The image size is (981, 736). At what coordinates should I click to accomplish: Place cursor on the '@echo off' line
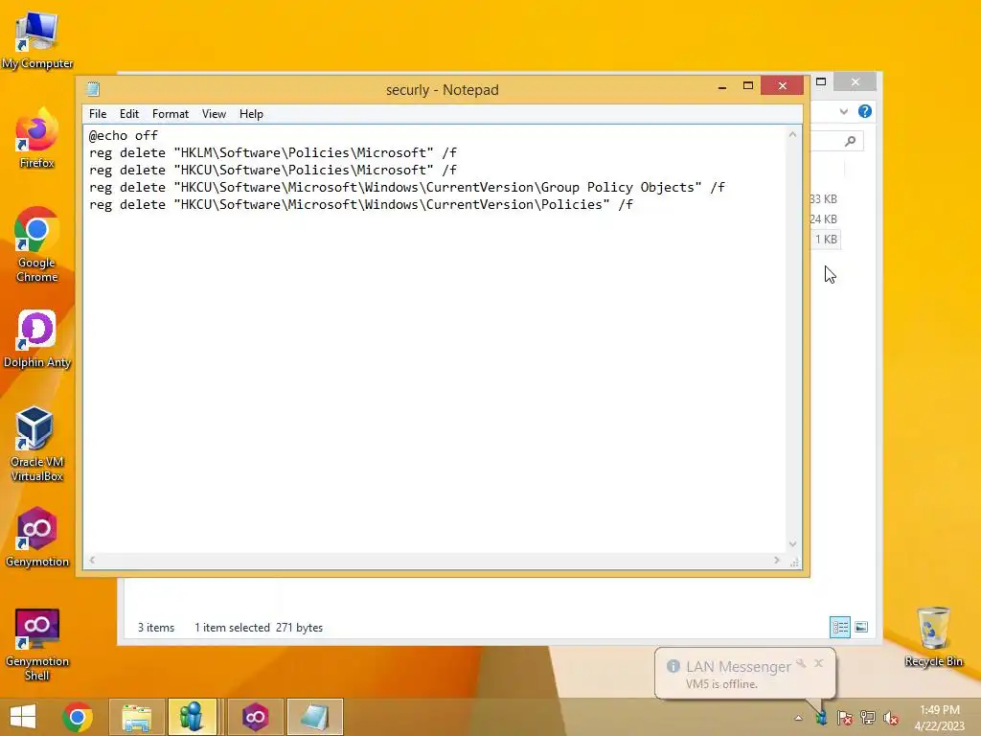(124, 135)
